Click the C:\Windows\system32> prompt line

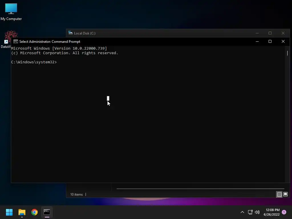34,62
